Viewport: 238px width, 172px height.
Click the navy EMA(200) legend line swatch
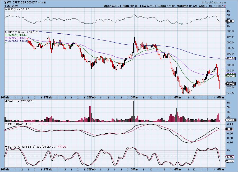pyautogui.click(x=6, y=41)
